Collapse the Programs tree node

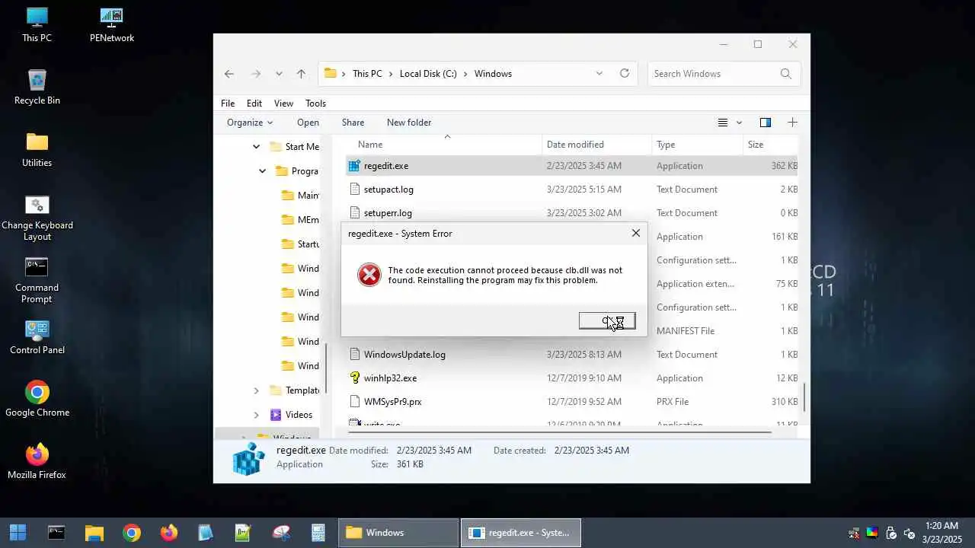click(262, 171)
